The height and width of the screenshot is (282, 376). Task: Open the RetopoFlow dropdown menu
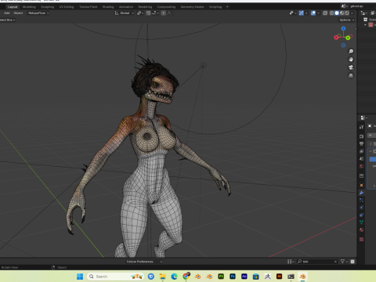(x=38, y=13)
